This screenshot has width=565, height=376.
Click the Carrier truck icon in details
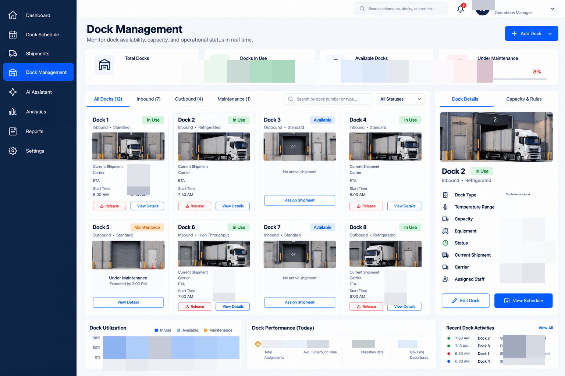coord(445,267)
